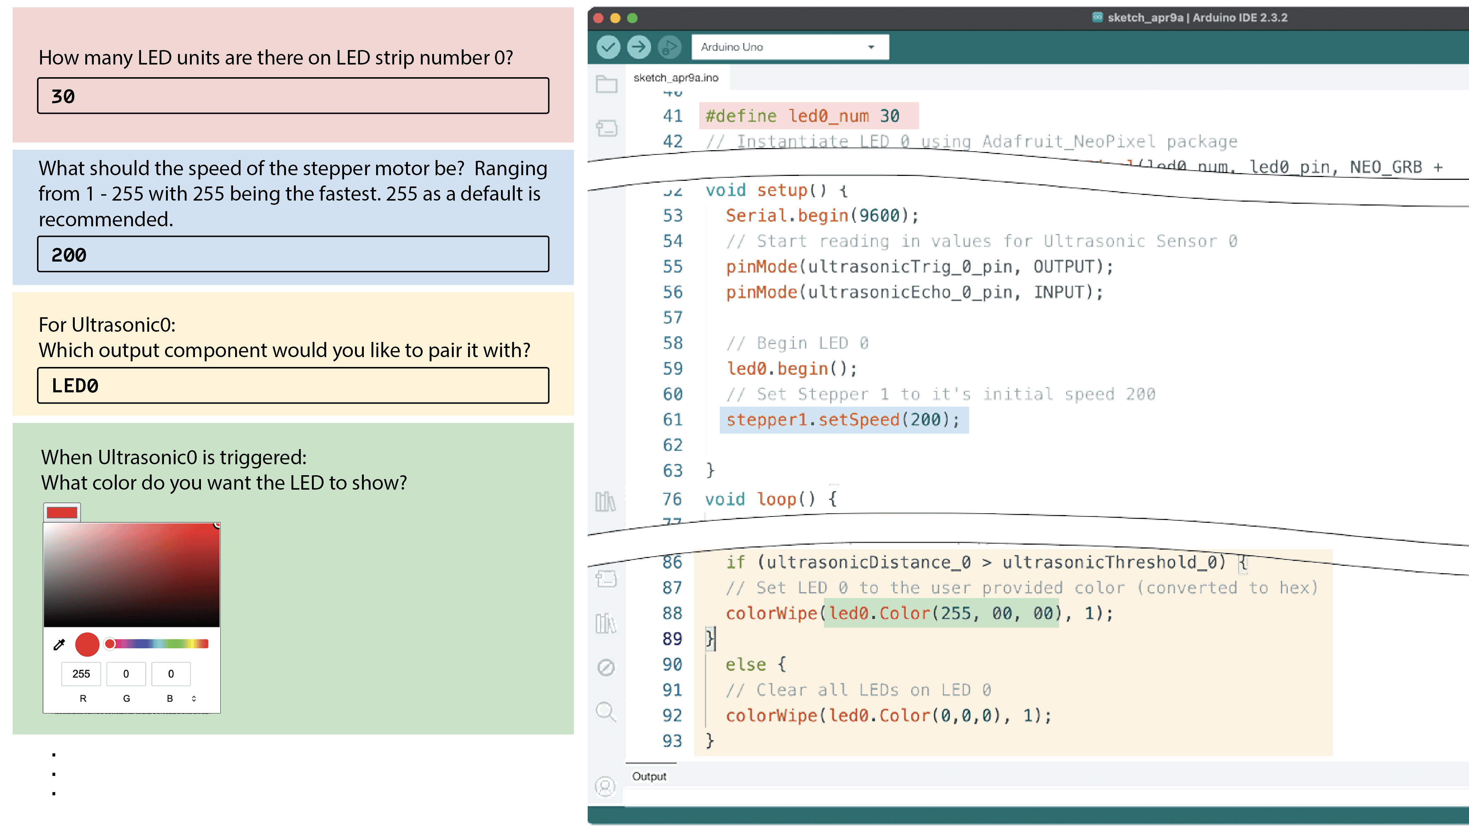Pick a color with the eyedropper tool

click(x=59, y=645)
